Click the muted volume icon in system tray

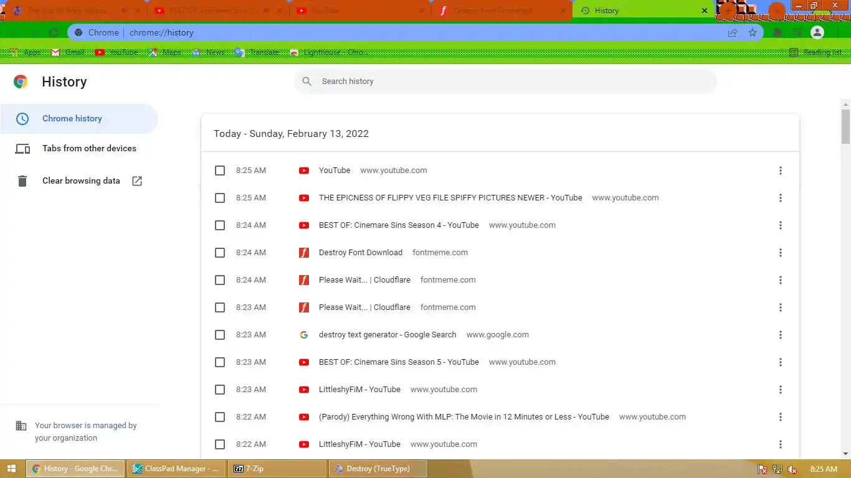[x=792, y=469]
